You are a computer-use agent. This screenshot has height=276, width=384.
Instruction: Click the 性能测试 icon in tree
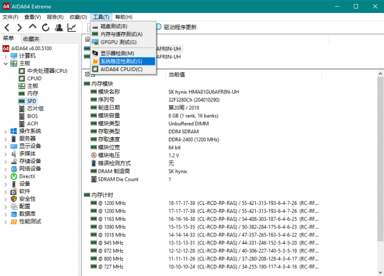tap(14, 222)
